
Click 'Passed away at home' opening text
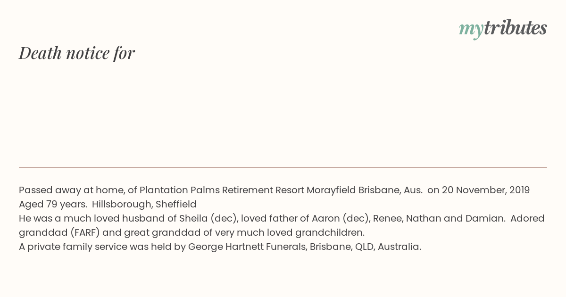[x=70, y=190]
